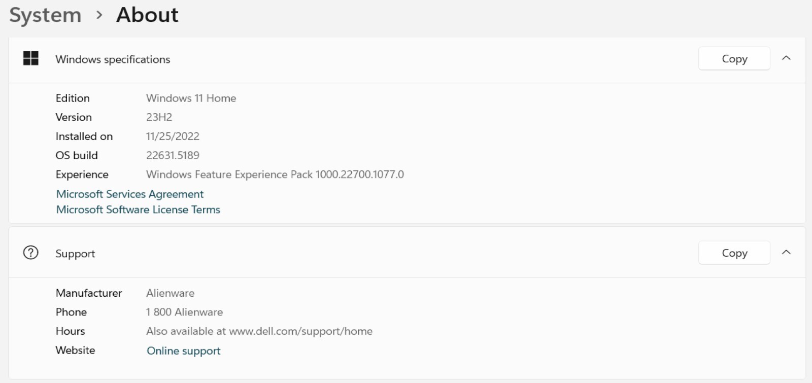Image resolution: width=812 pixels, height=383 pixels.
Task: Open the Microsoft Software License Terms link
Action: coord(138,210)
